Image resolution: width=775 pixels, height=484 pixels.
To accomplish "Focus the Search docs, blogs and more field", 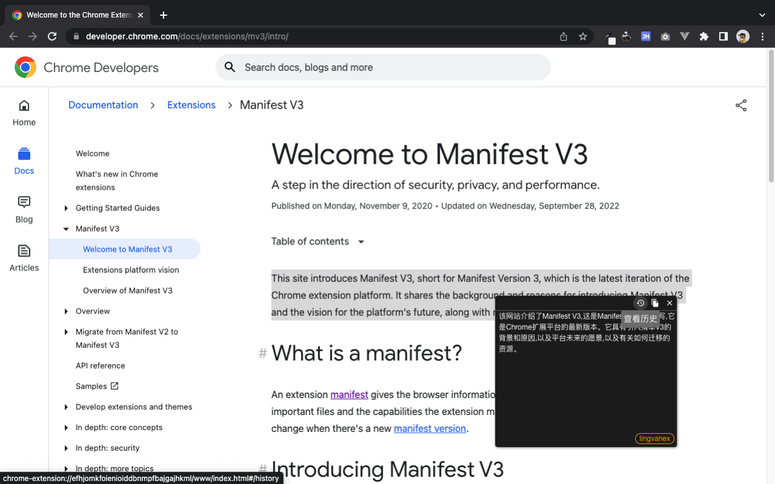I will (383, 67).
